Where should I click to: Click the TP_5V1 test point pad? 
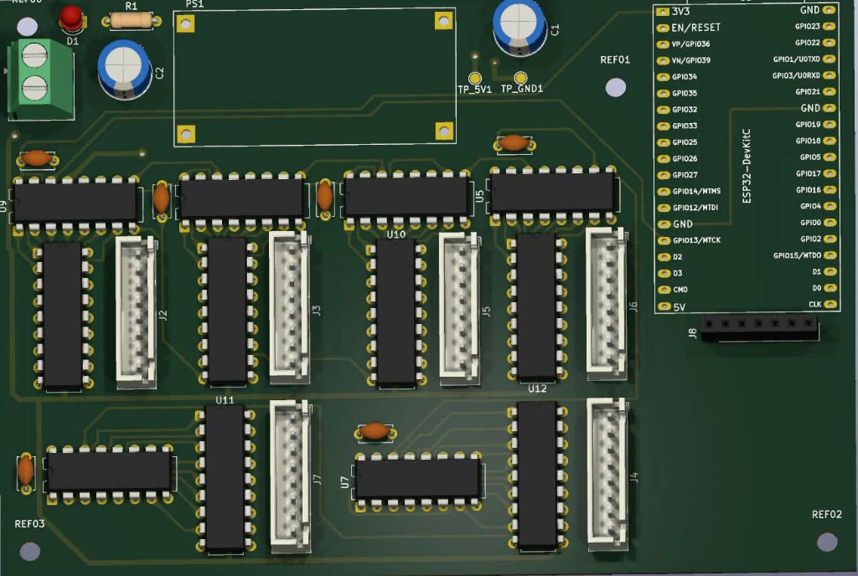475,78
